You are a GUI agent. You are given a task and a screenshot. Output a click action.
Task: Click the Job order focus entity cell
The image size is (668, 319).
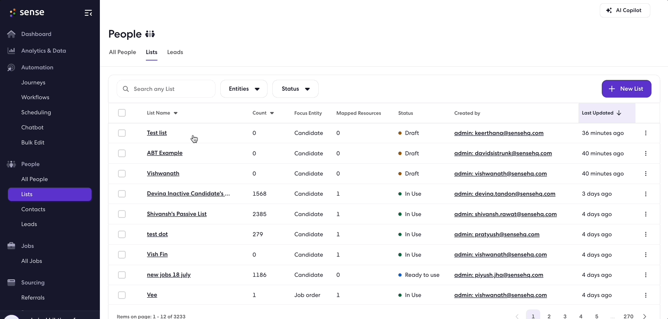coord(308,295)
